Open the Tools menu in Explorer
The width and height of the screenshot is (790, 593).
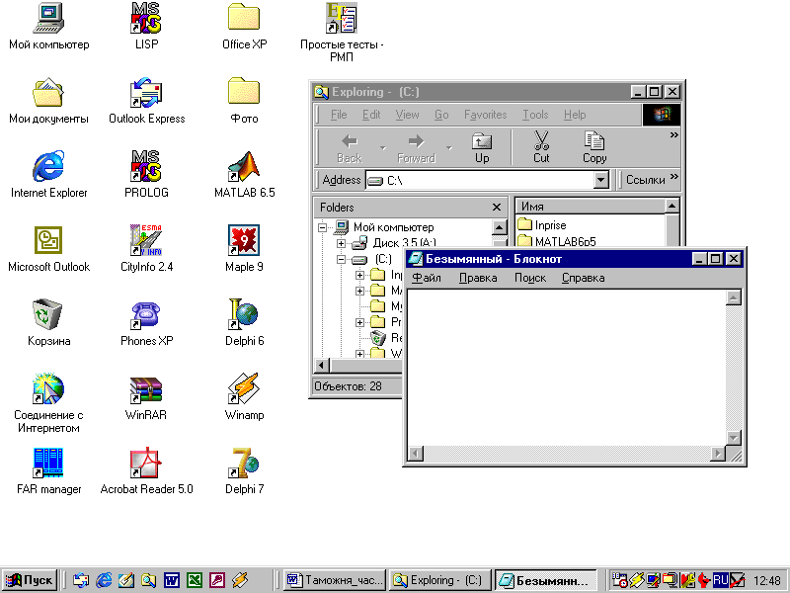click(535, 115)
